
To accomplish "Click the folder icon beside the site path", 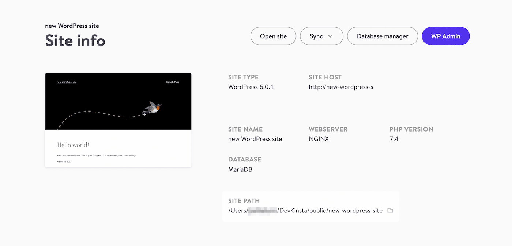I will pyautogui.click(x=390, y=210).
